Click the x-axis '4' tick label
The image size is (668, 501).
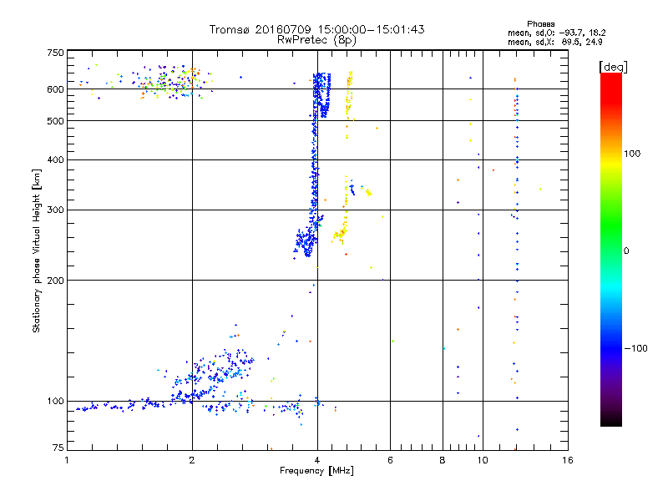pos(317,460)
